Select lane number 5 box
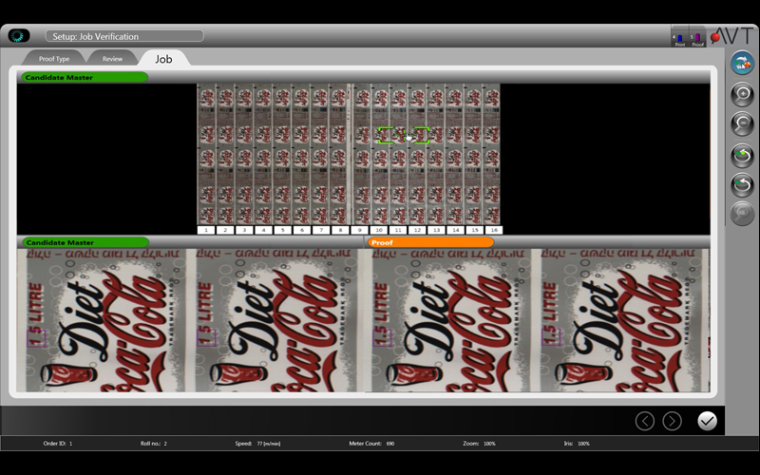Viewport: 760px width, 475px height. coord(282,230)
